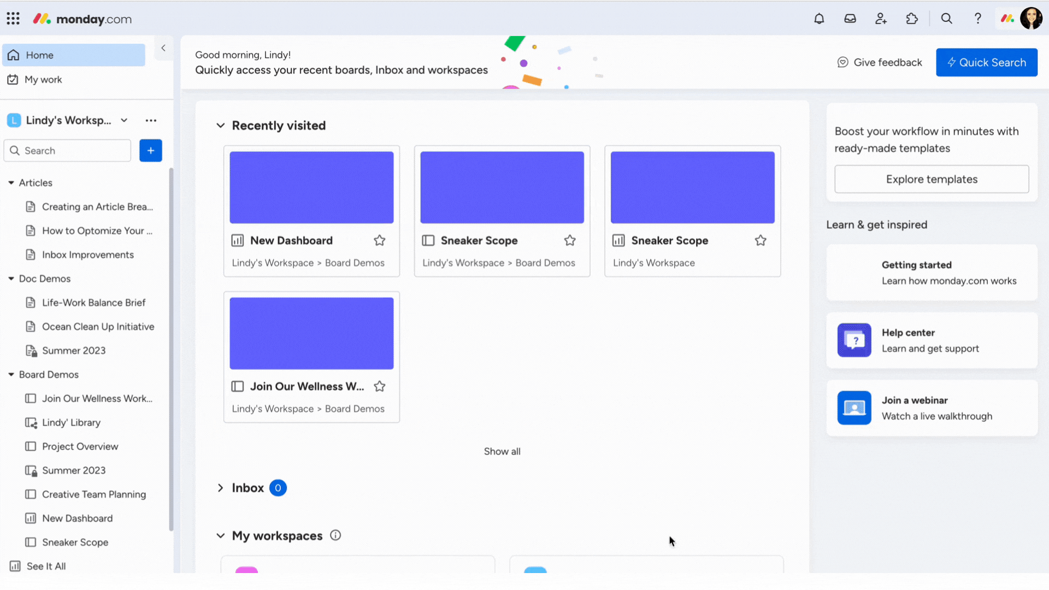
Task: Open Getting started guide
Action: pos(932,273)
